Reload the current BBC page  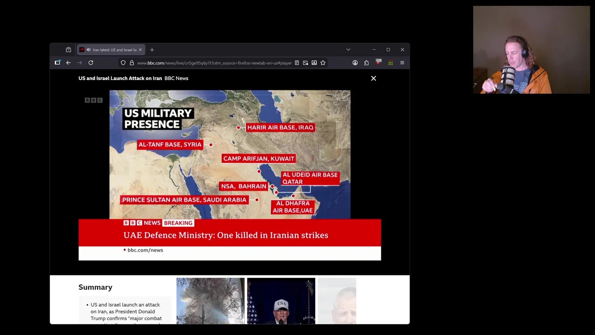coord(91,63)
